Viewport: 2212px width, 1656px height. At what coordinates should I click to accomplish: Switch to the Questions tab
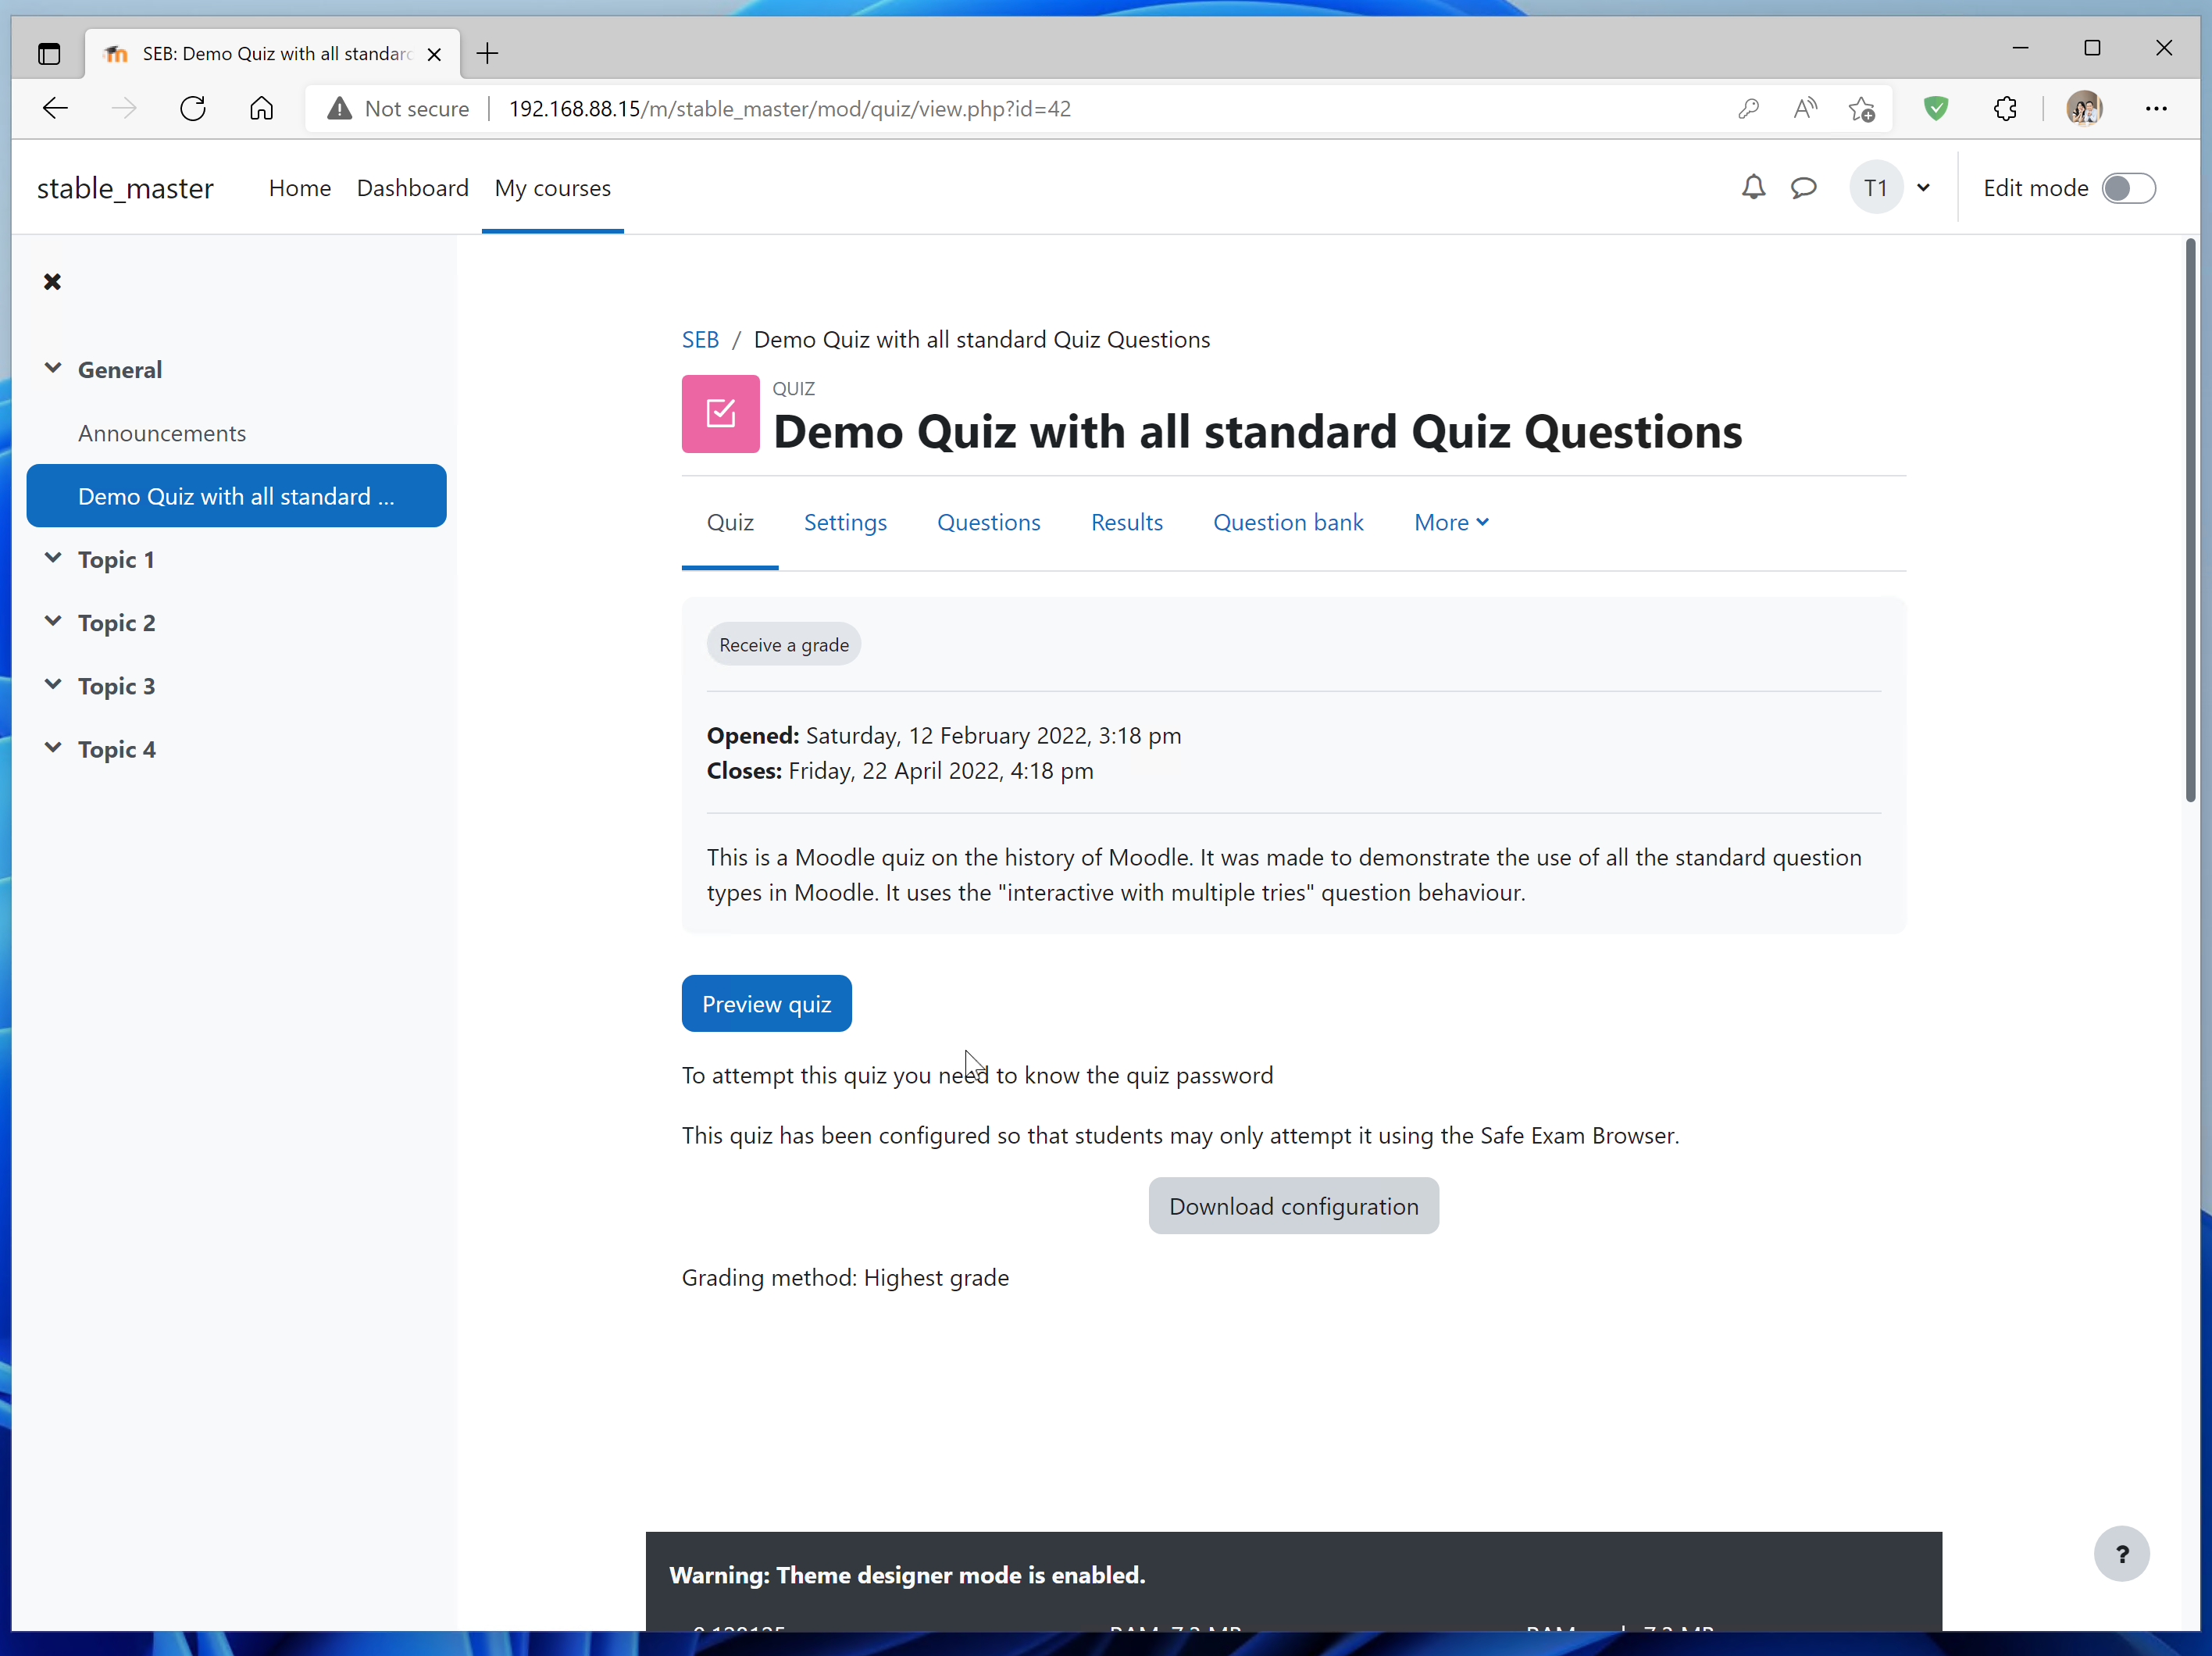988,522
